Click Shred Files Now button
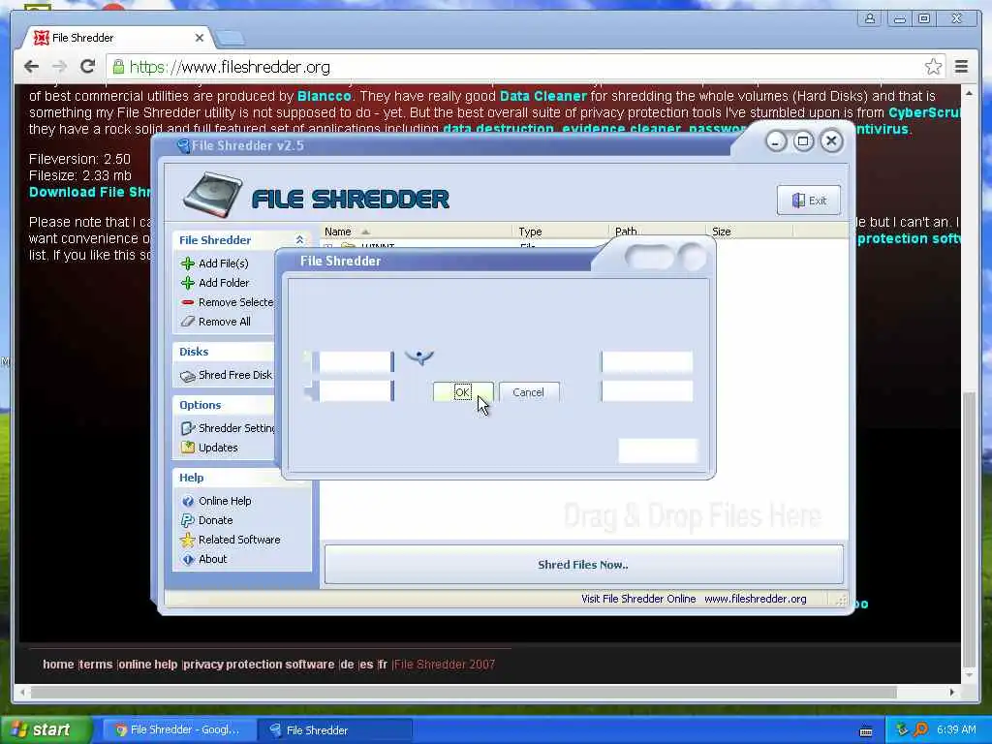Screen dimensions: 992x744 583,565
